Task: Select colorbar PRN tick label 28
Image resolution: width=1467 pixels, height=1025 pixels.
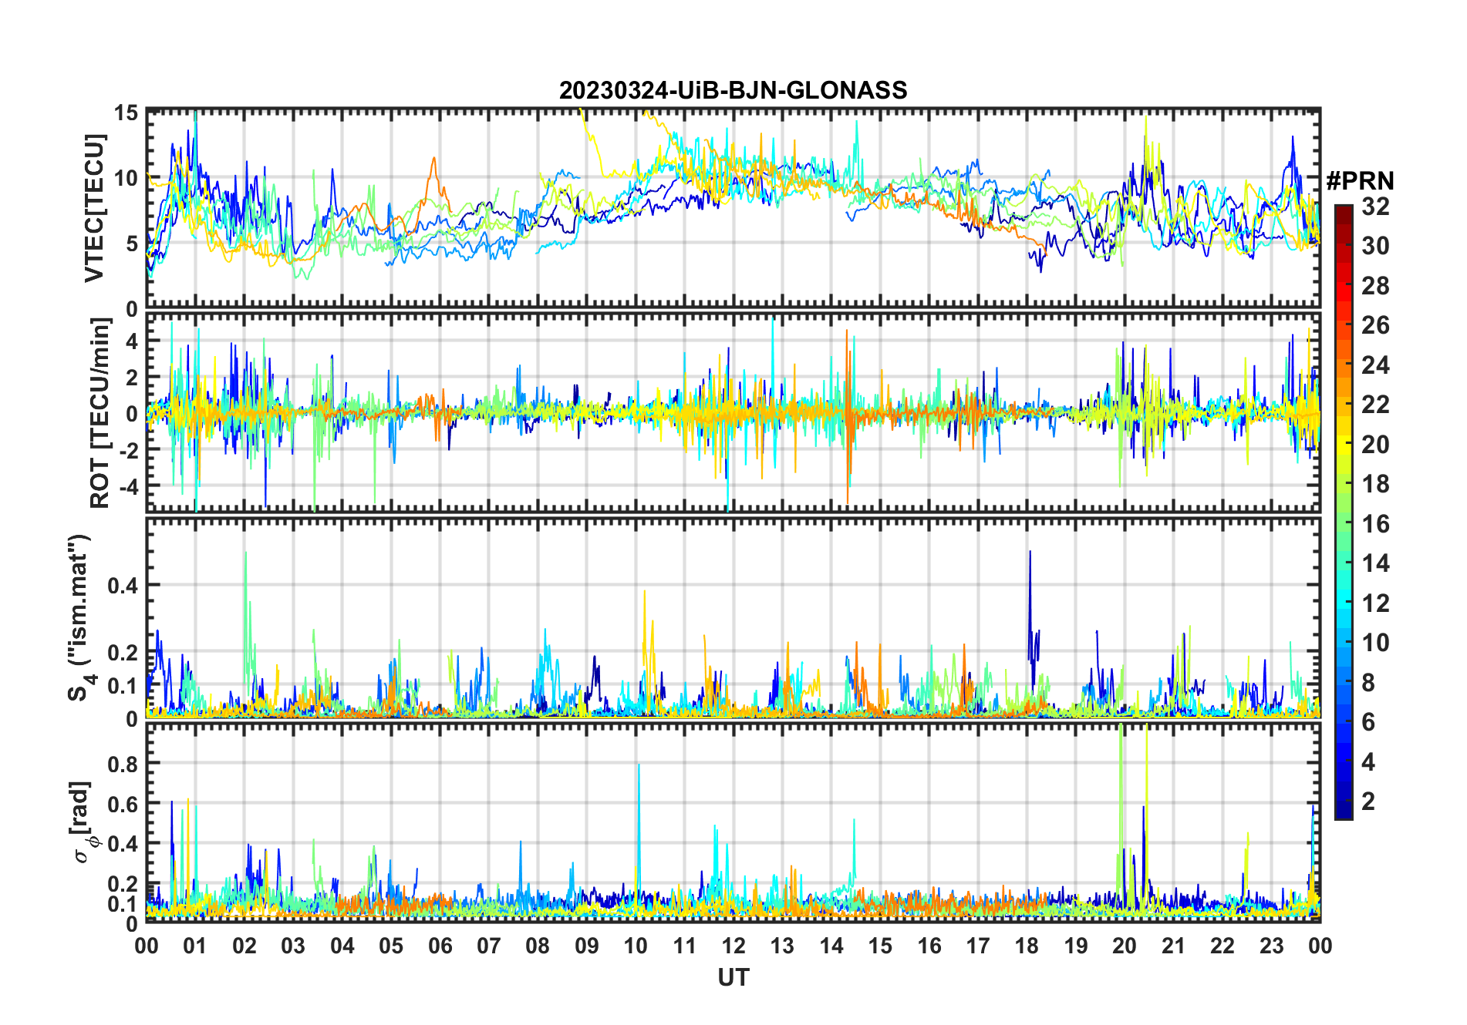Action: (1375, 286)
